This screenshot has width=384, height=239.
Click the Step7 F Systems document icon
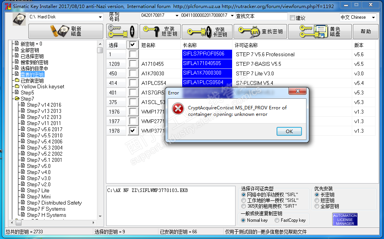coord(23,208)
